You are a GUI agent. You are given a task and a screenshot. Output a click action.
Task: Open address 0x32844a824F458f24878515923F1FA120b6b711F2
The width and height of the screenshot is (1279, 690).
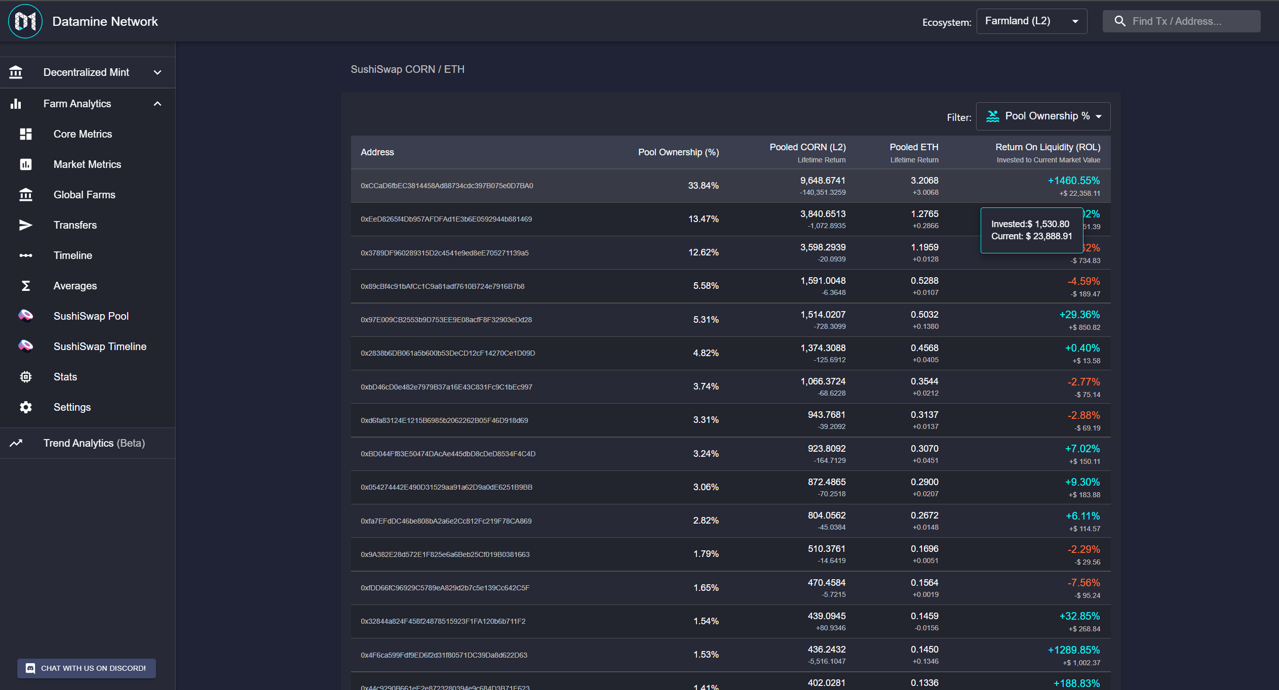pos(443,621)
